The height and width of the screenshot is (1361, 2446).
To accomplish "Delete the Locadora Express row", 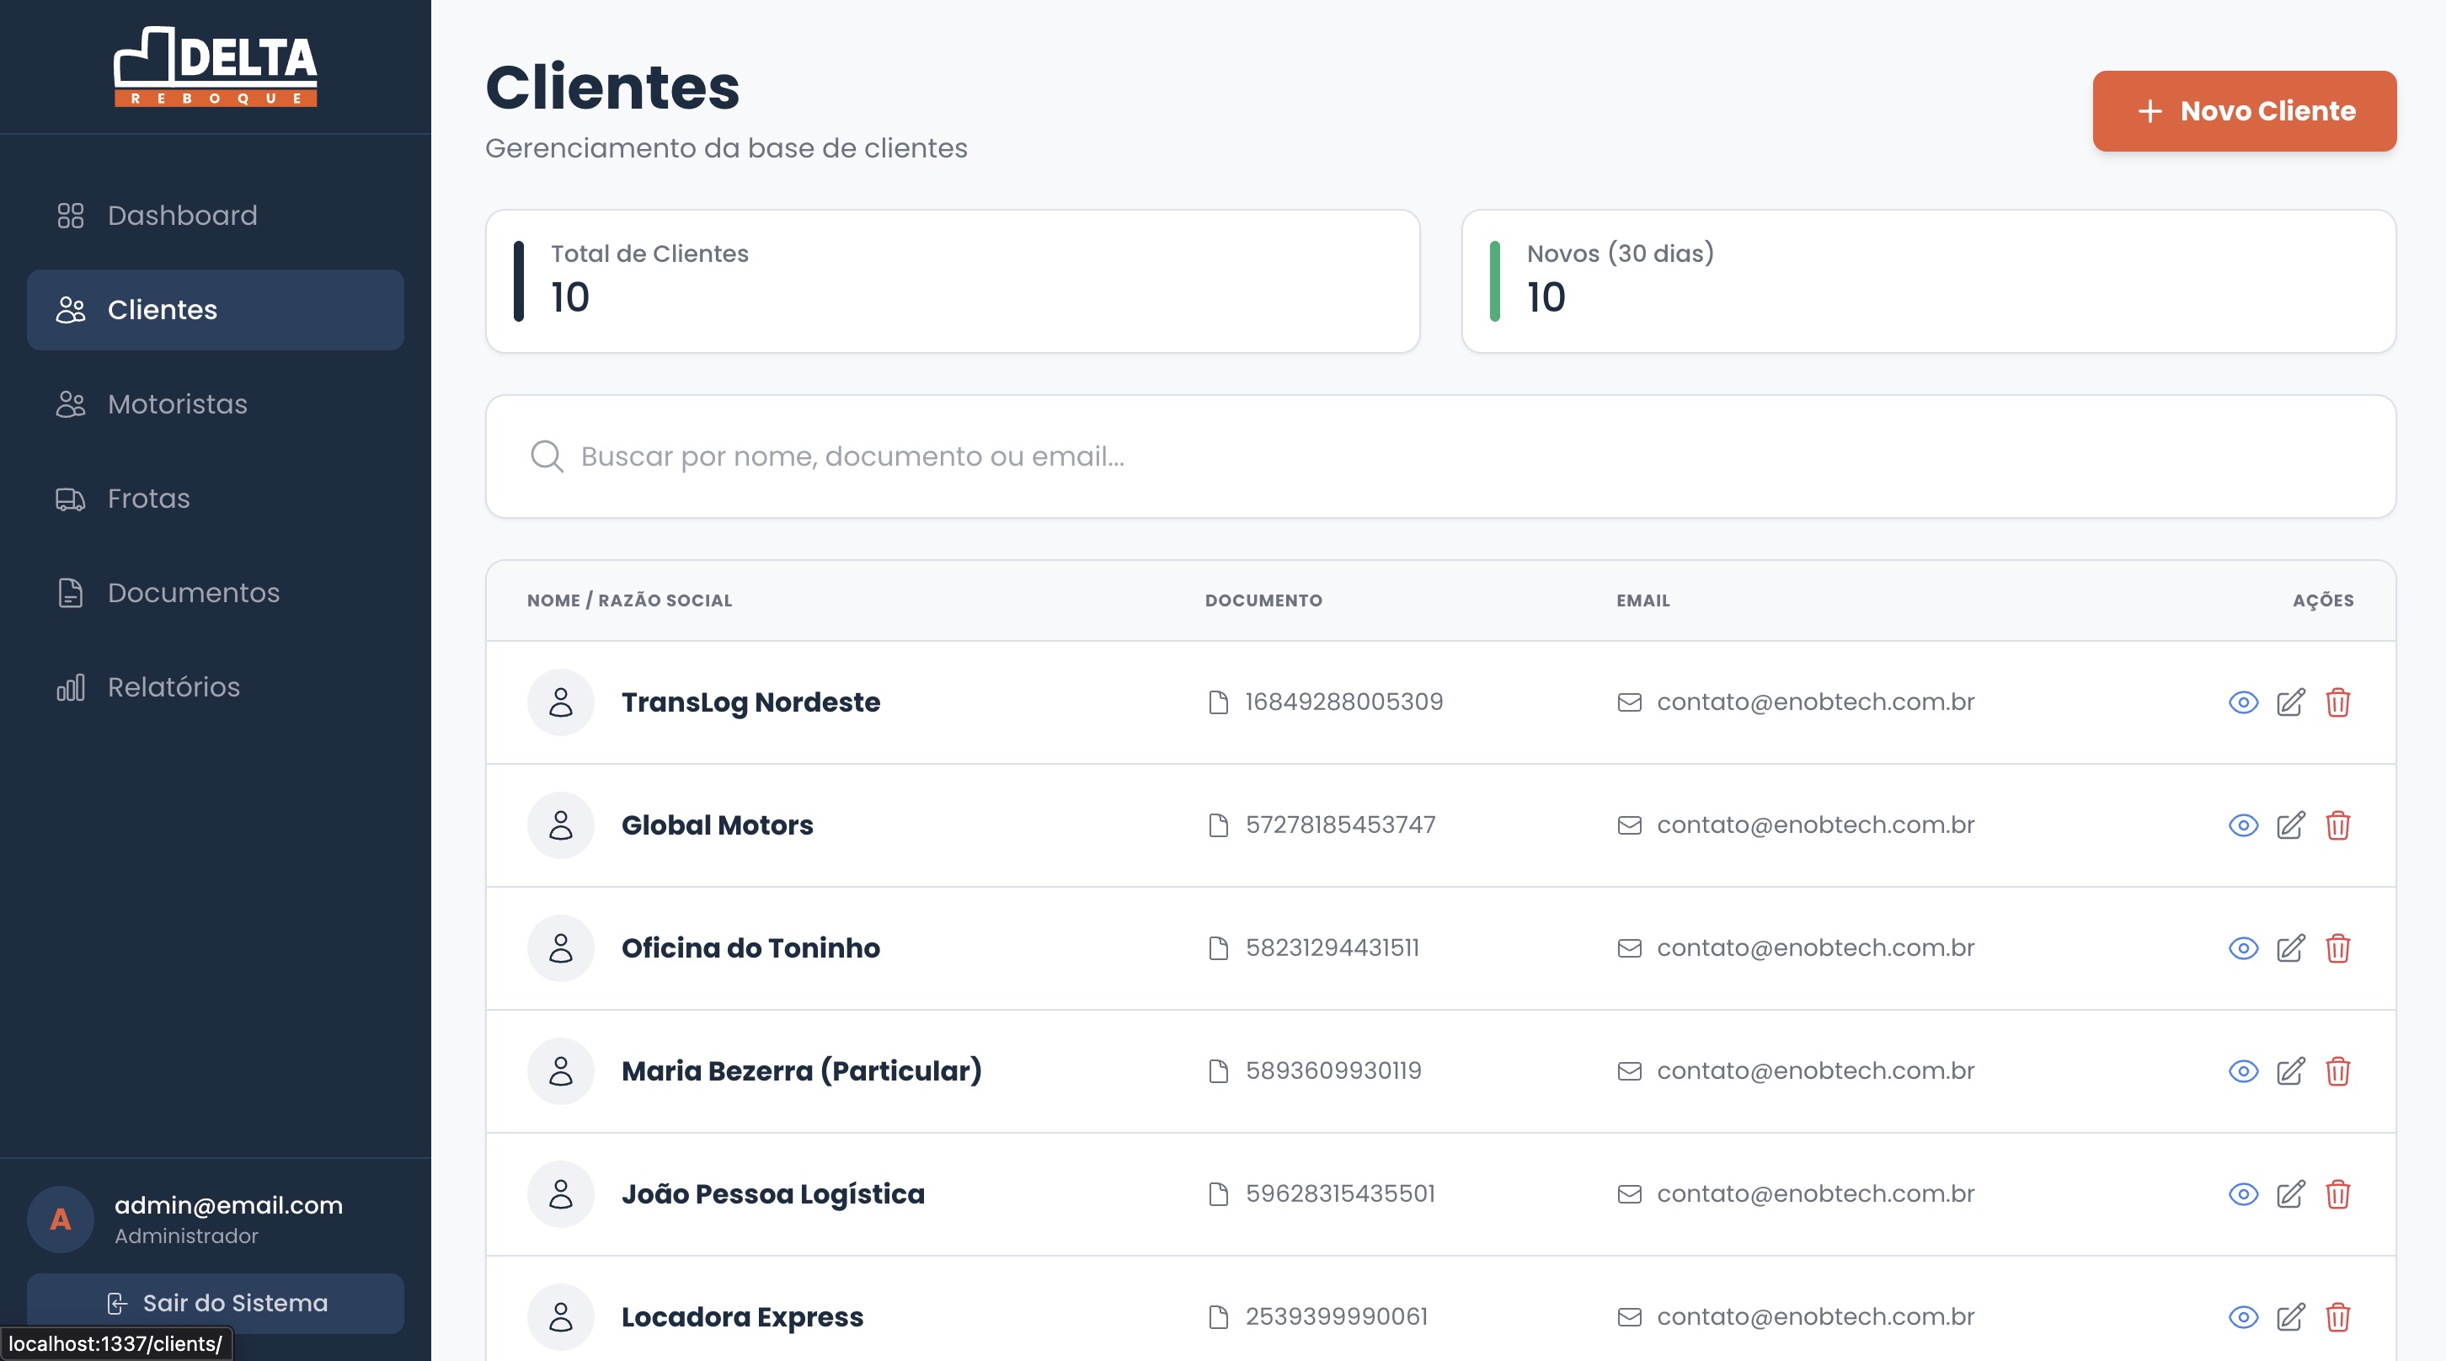I will click(x=2337, y=1317).
